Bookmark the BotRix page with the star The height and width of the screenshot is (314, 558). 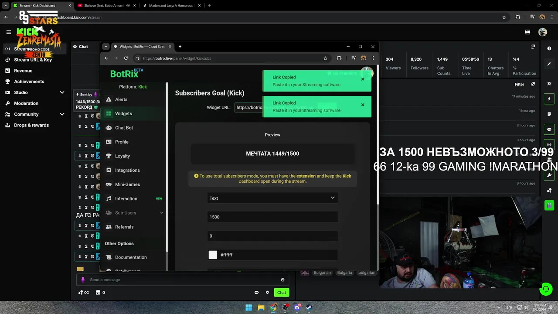(325, 58)
